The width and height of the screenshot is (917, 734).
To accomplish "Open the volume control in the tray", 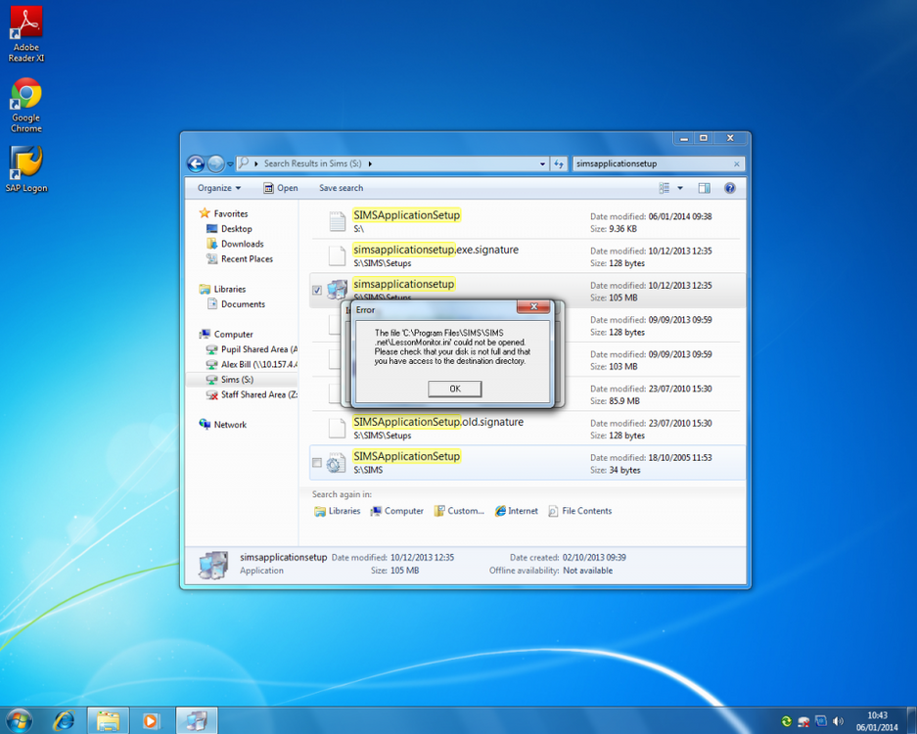I will (x=838, y=721).
